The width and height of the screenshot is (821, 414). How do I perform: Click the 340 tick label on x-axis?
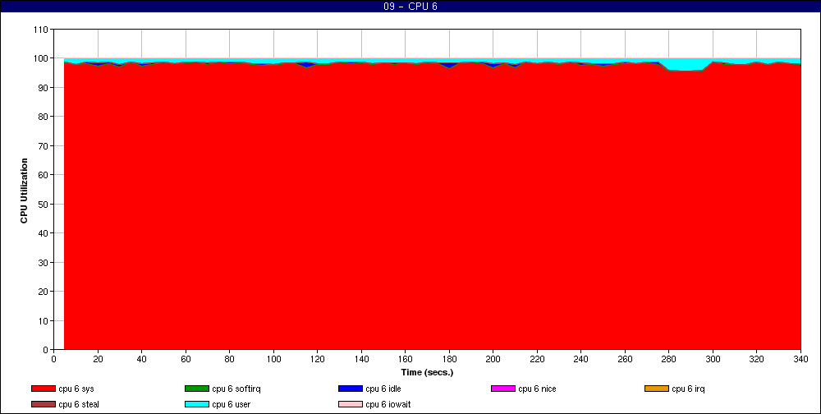(800, 359)
